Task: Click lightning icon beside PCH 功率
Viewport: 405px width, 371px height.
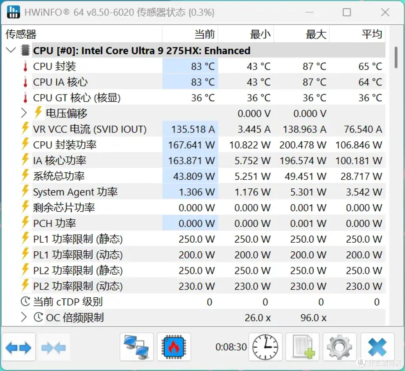Action: coord(25,223)
